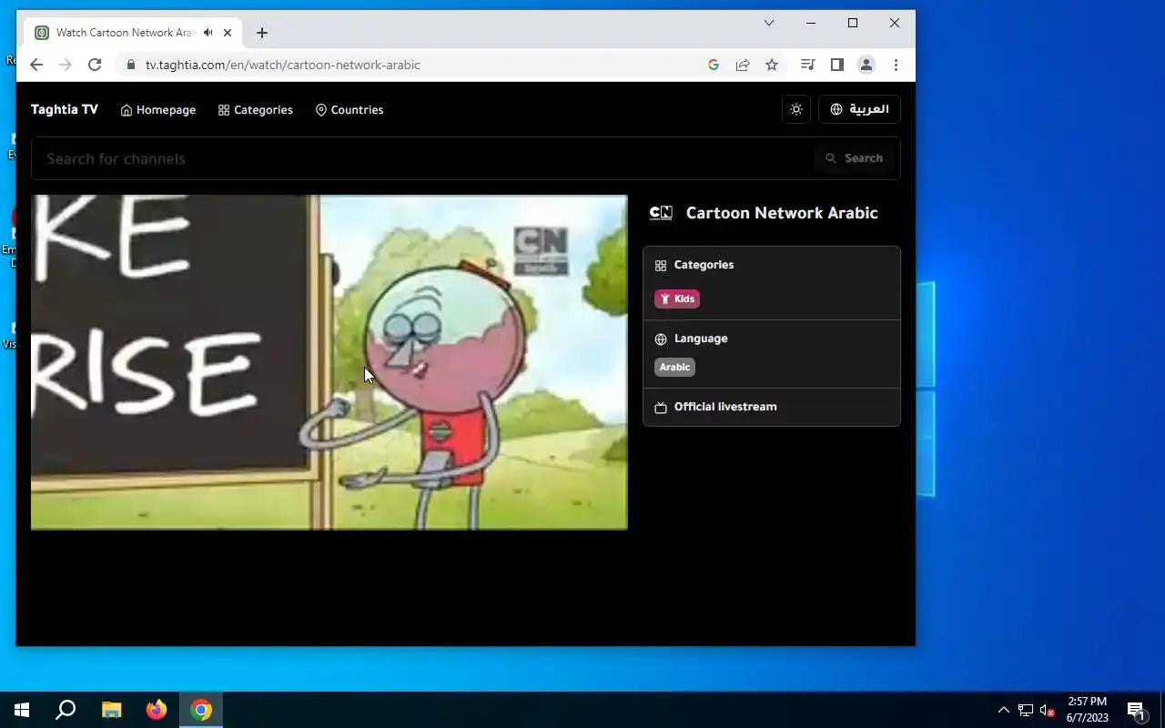This screenshot has width=1165, height=728.
Task: Click the Cartoon Network logo beside title
Action: [x=661, y=213]
